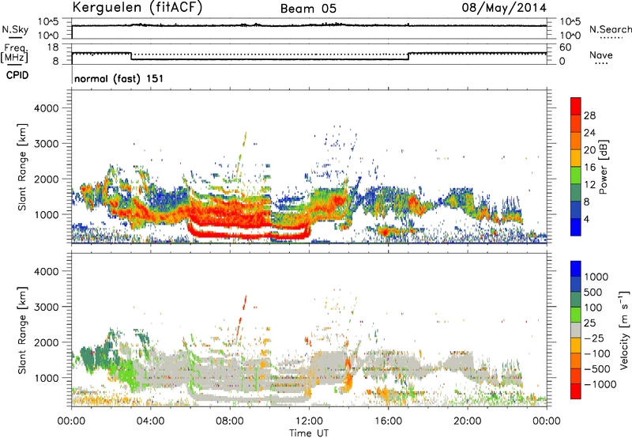
Task: Click 'Slant Range [km]' label of power panel
Action: [22, 167]
